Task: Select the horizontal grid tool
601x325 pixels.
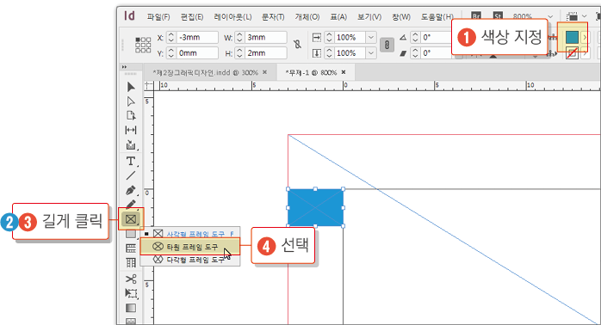Action: coord(131,248)
